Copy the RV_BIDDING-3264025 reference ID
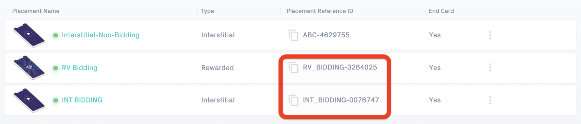The width and height of the screenshot is (581, 124). click(x=293, y=68)
